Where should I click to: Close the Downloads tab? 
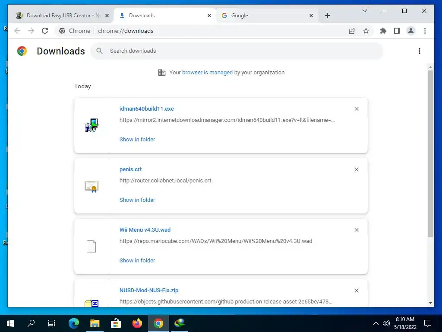[x=209, y=16]
